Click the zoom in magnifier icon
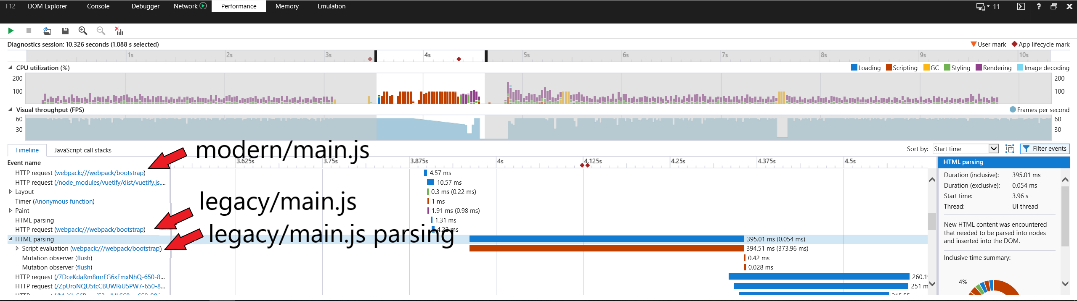Screen dimensions: 1077x301 83,31
